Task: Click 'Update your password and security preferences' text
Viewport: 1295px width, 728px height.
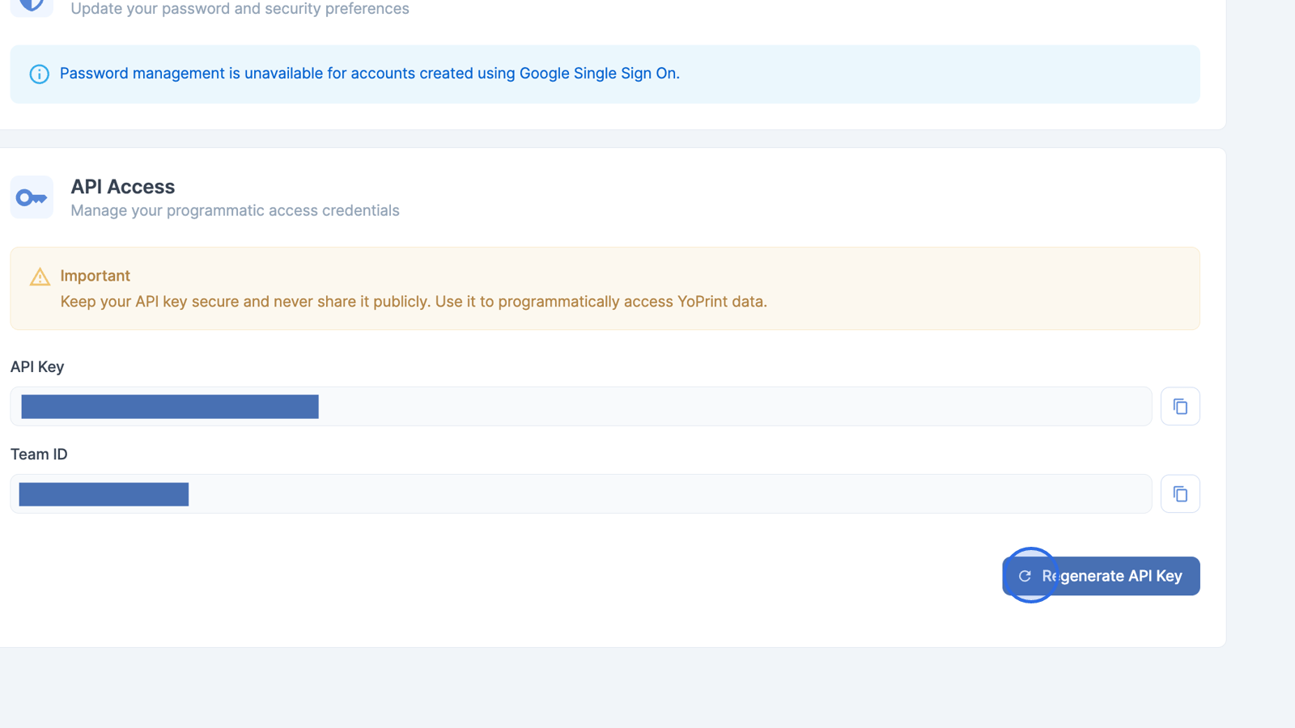Action: point(240,9)
